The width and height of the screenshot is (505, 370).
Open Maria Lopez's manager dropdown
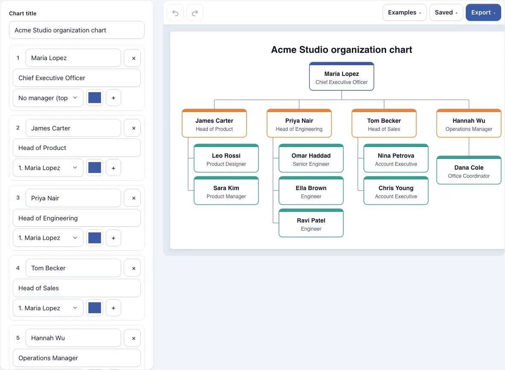[48, 98]
